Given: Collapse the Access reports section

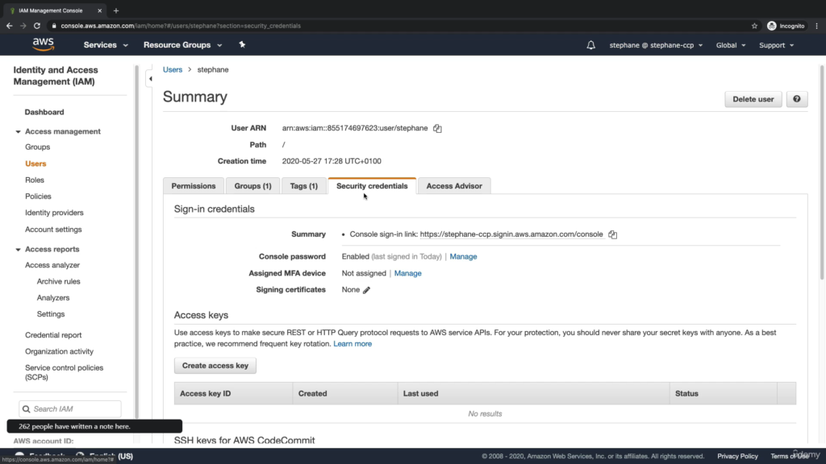Looking at the screenshot, I should [x=19, y=249].
